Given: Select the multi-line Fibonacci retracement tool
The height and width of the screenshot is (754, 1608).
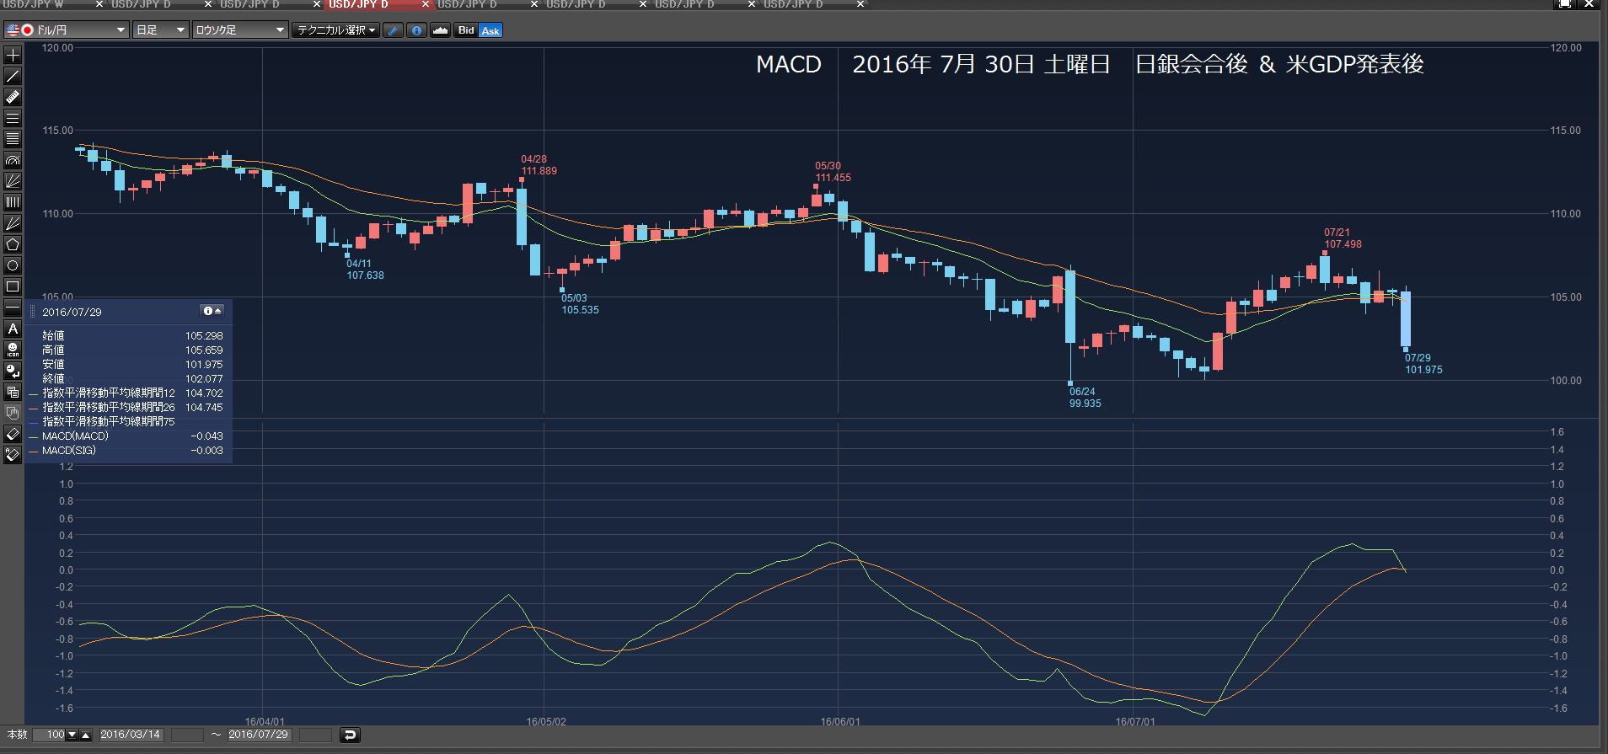Looking at the screenshot, I should coord(13,139).
